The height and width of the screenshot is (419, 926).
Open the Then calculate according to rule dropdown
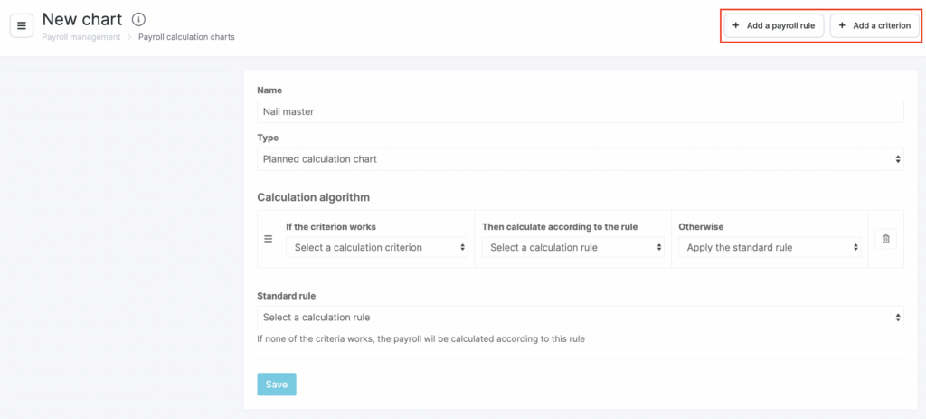click(x=573, y=247)
